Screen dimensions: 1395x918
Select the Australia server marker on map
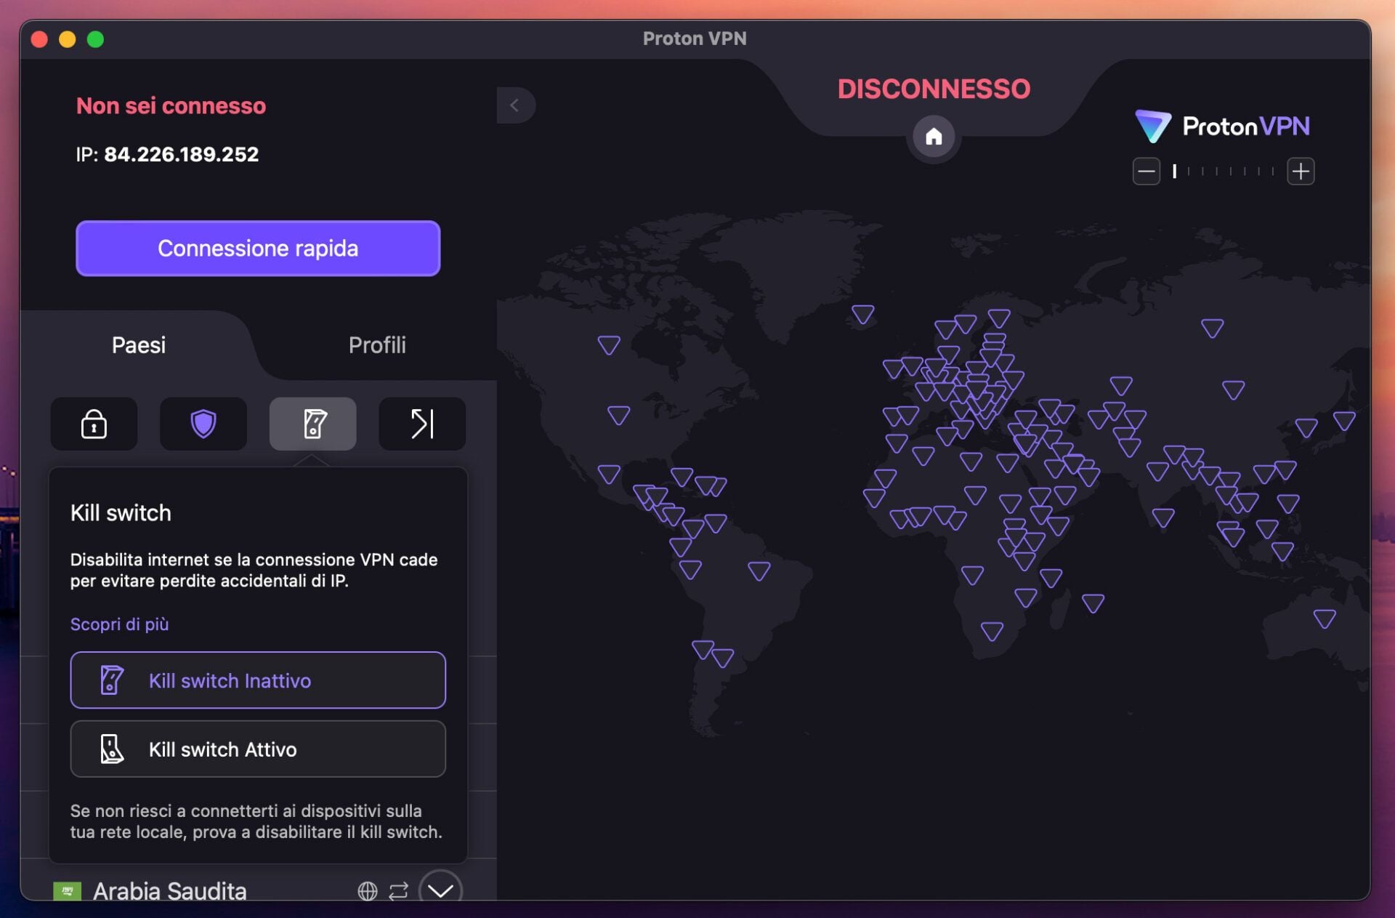tap(1325, 619)
